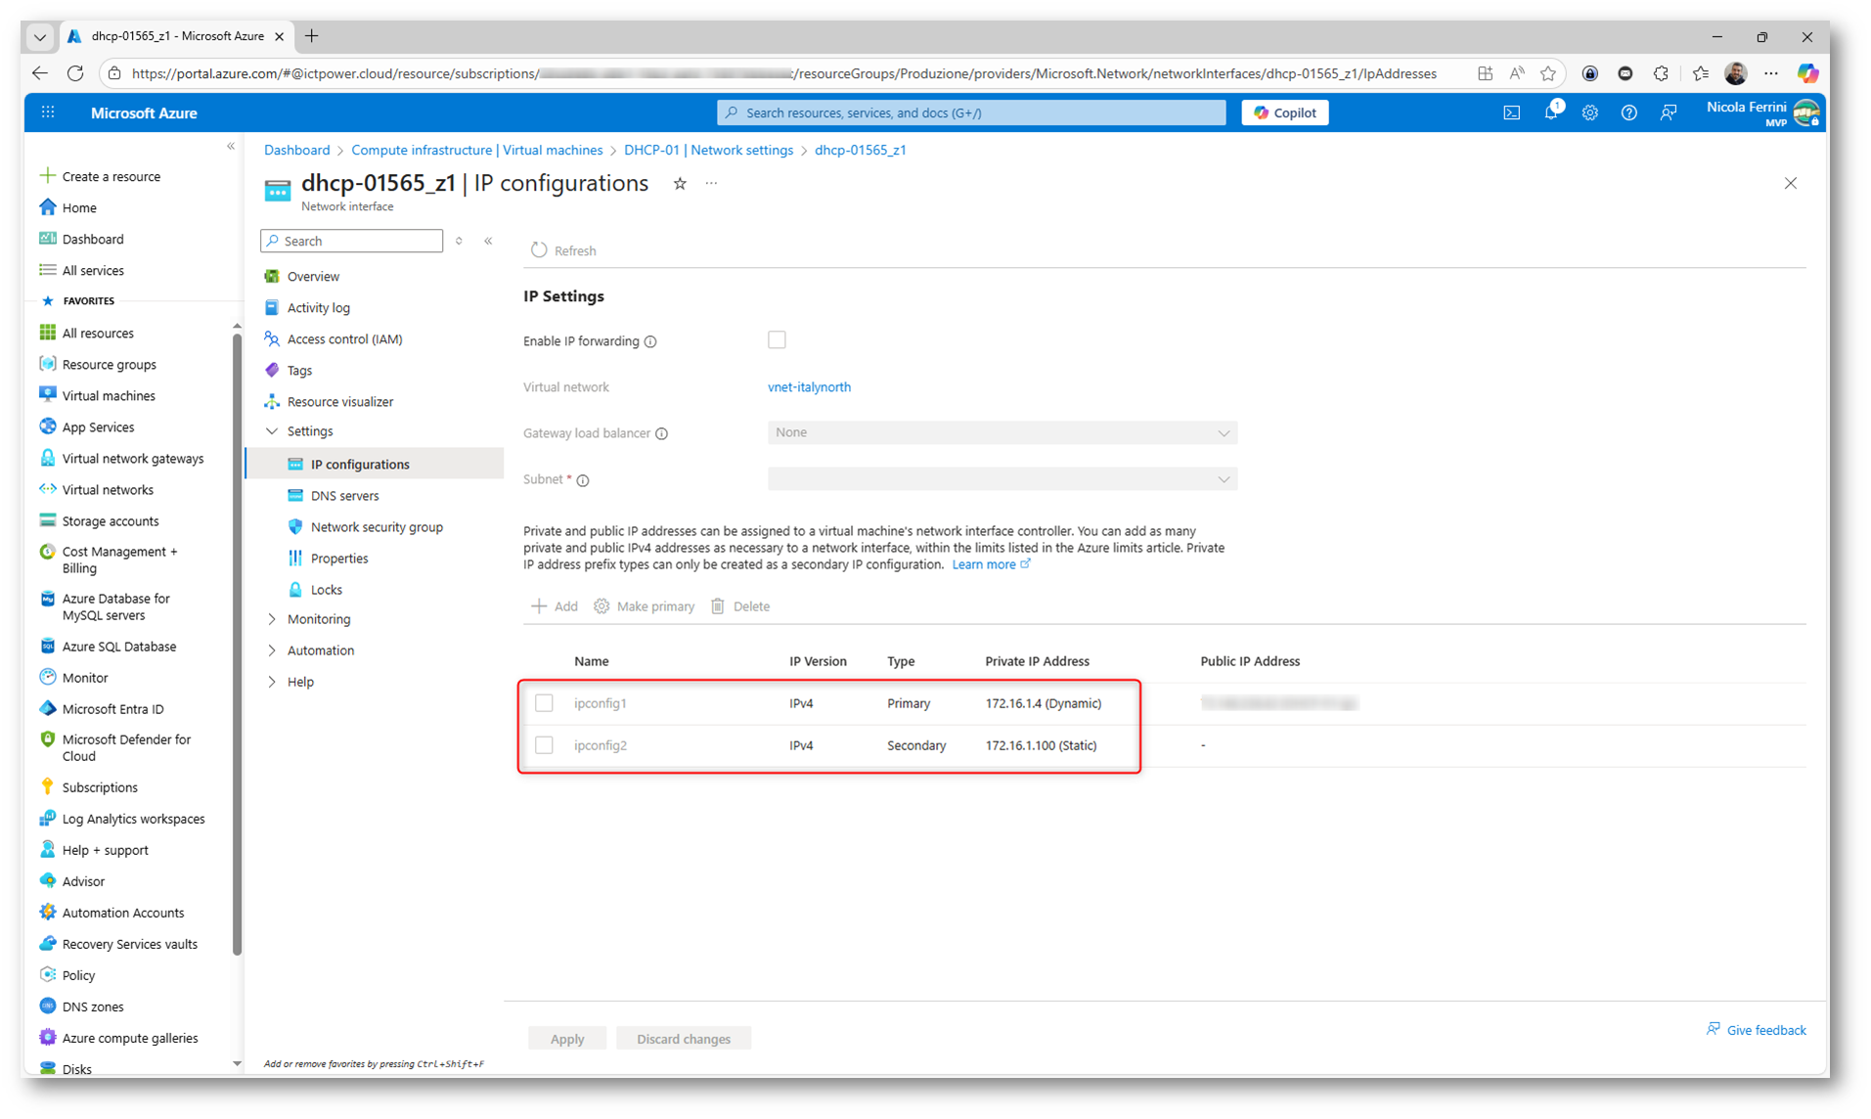The image size is (1871, 1119).
Task: Open DNS servers in Settings menu
Action: [344, 496]
